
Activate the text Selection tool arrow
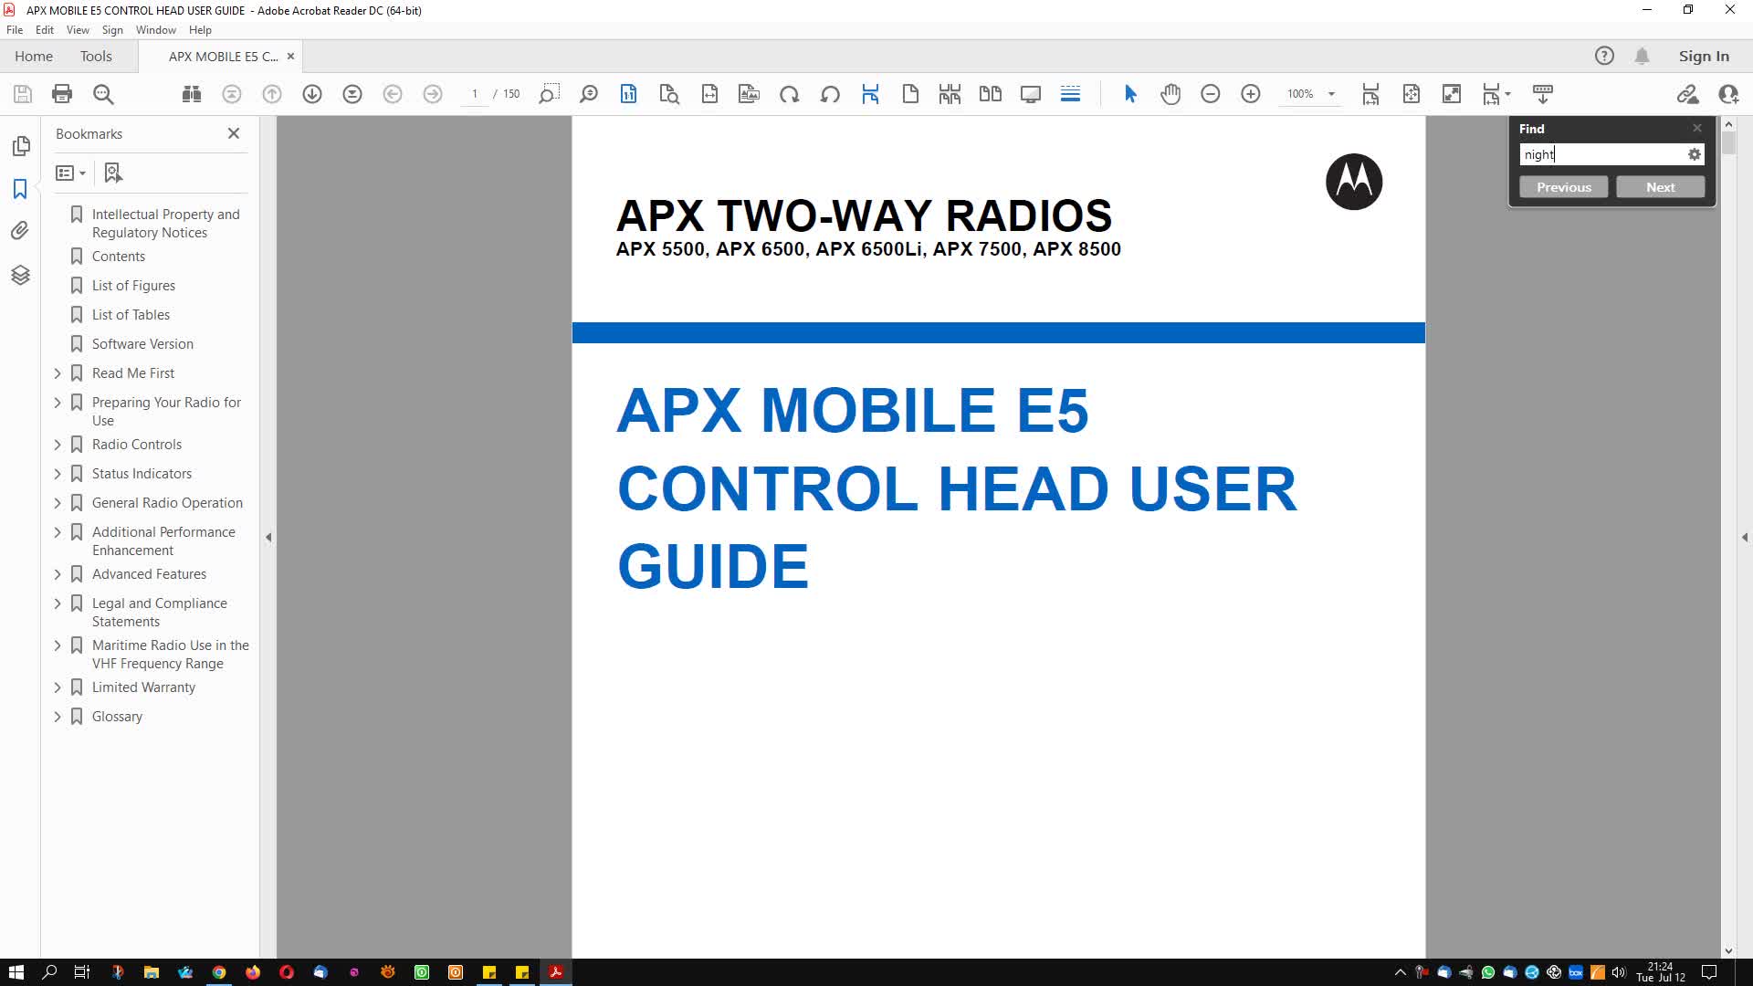tap(1130, 94)
